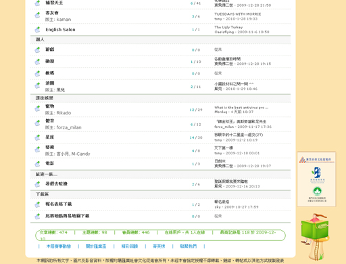The image size is (346, 264).
Task: Open moderator forza_milan's profile
Action: point(69,127)
